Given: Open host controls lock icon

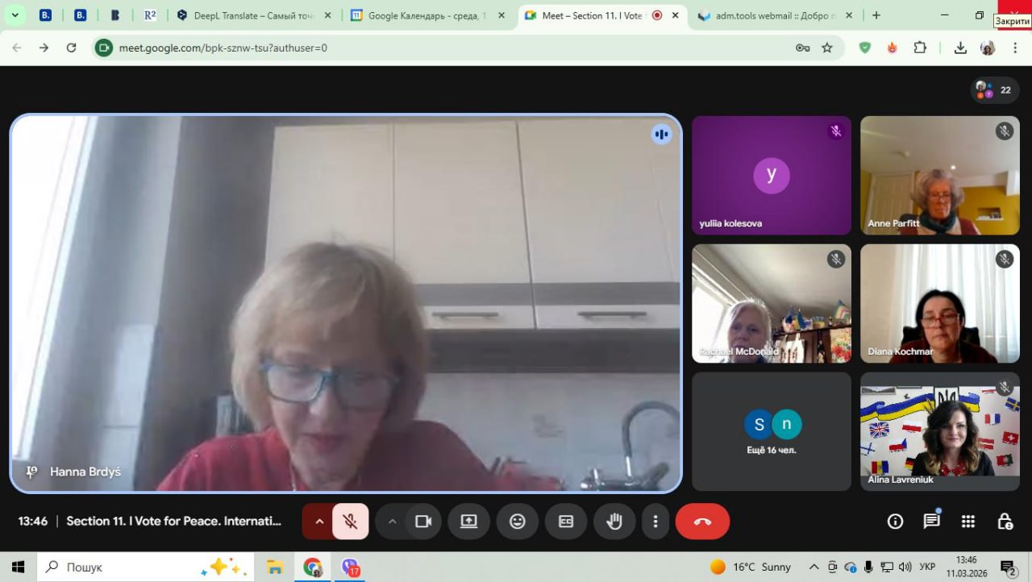Looking at the screenshot, I should pyautogui.click(x=1005, y=522).
